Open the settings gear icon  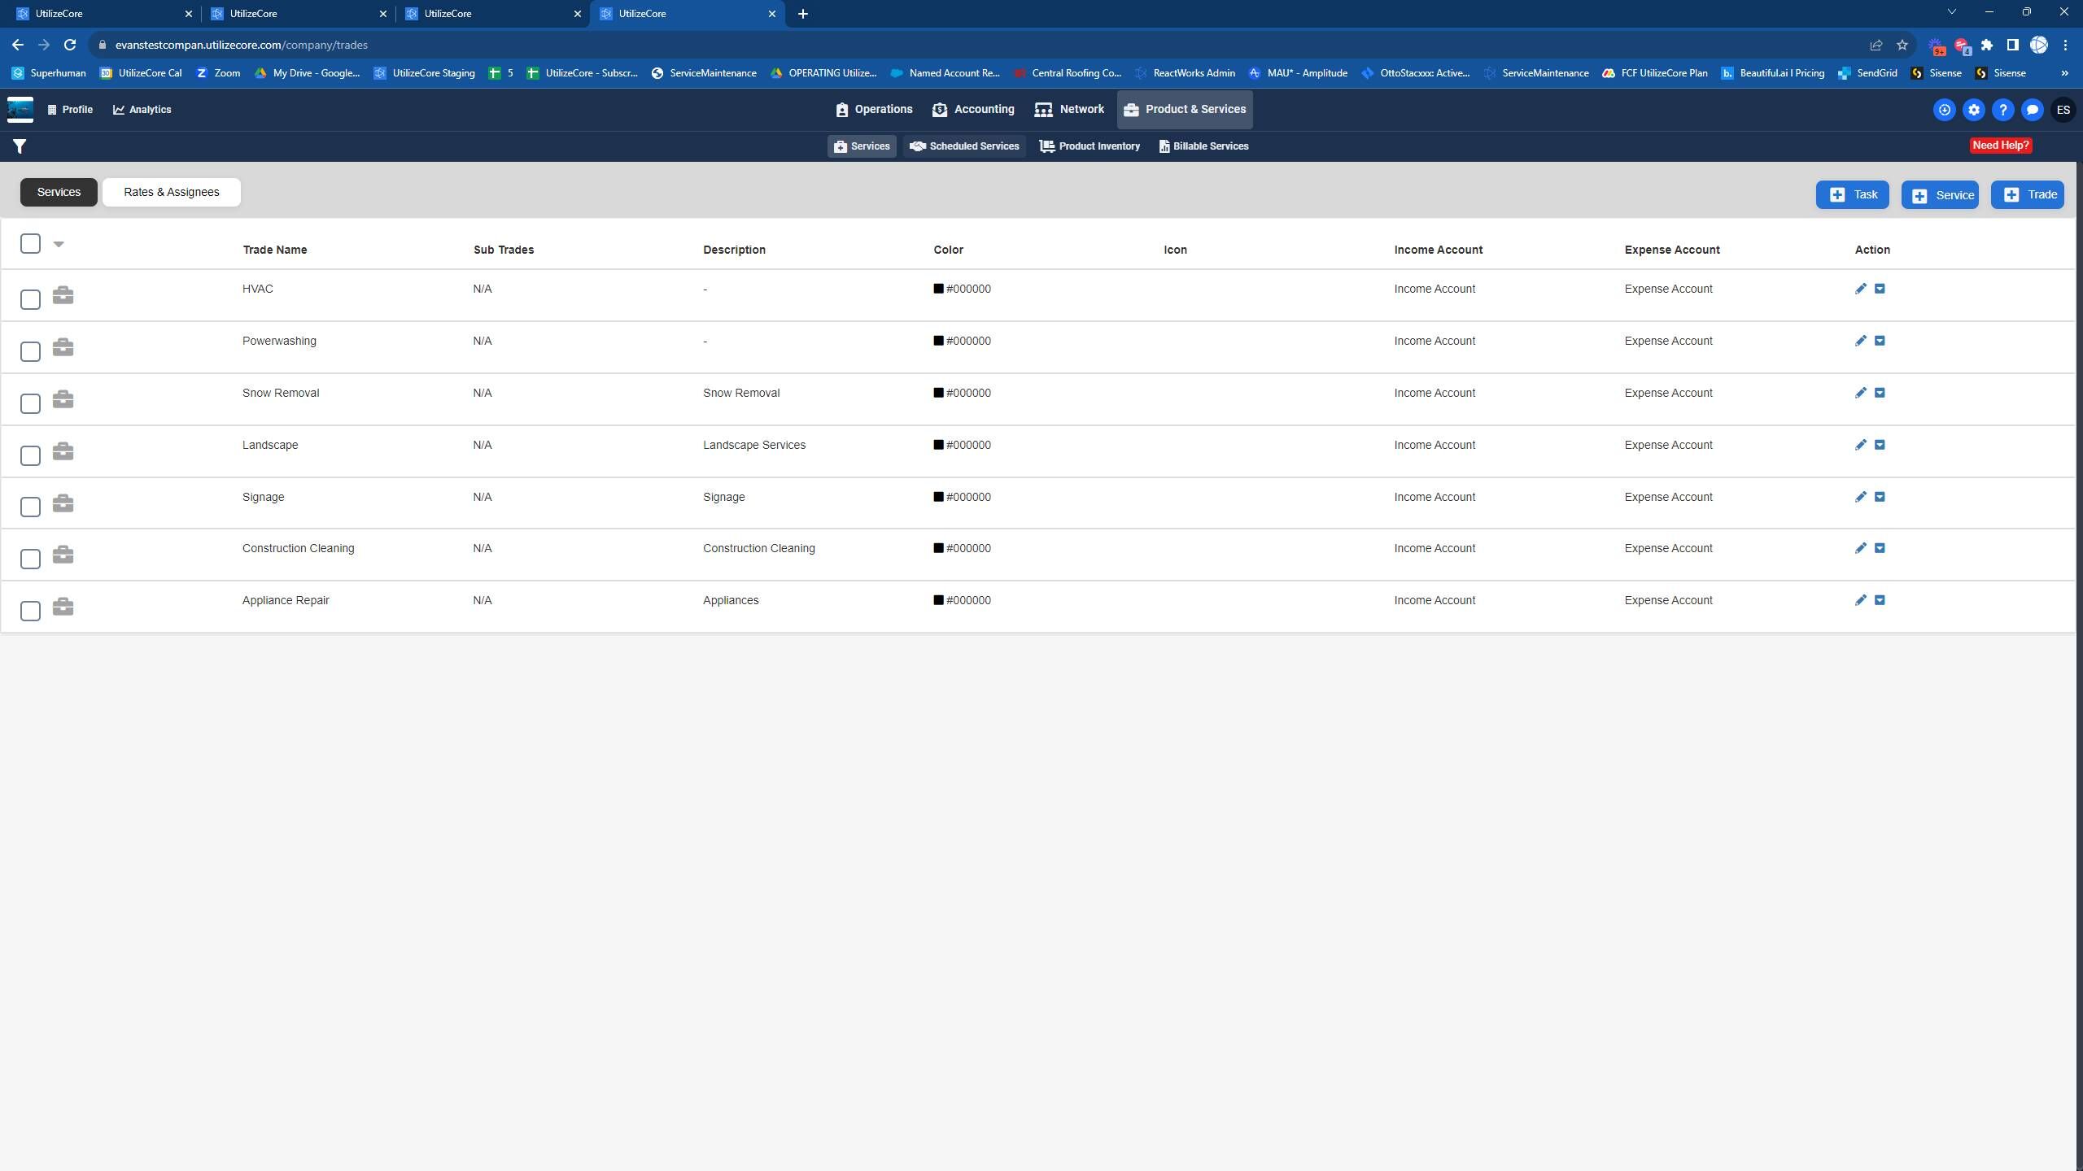coord(1973,110)
